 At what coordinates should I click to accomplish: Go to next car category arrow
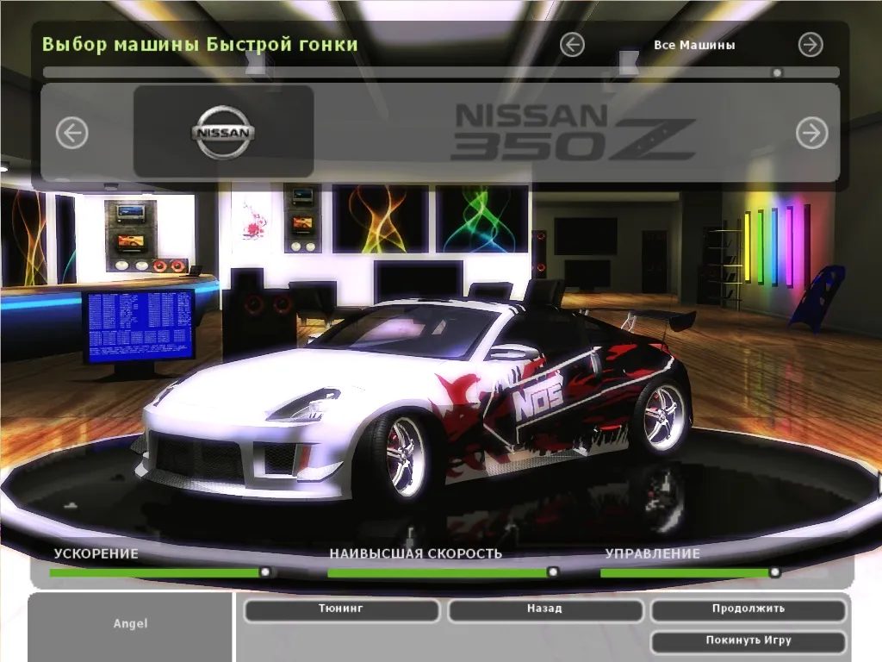811,45
